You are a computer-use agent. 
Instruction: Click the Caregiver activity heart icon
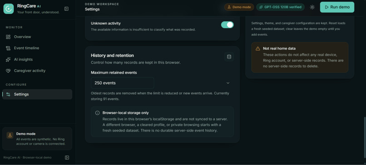pos(8,71)
